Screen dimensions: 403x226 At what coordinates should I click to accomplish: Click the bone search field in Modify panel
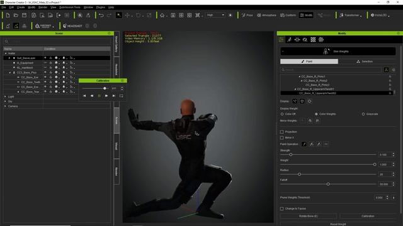331,70
